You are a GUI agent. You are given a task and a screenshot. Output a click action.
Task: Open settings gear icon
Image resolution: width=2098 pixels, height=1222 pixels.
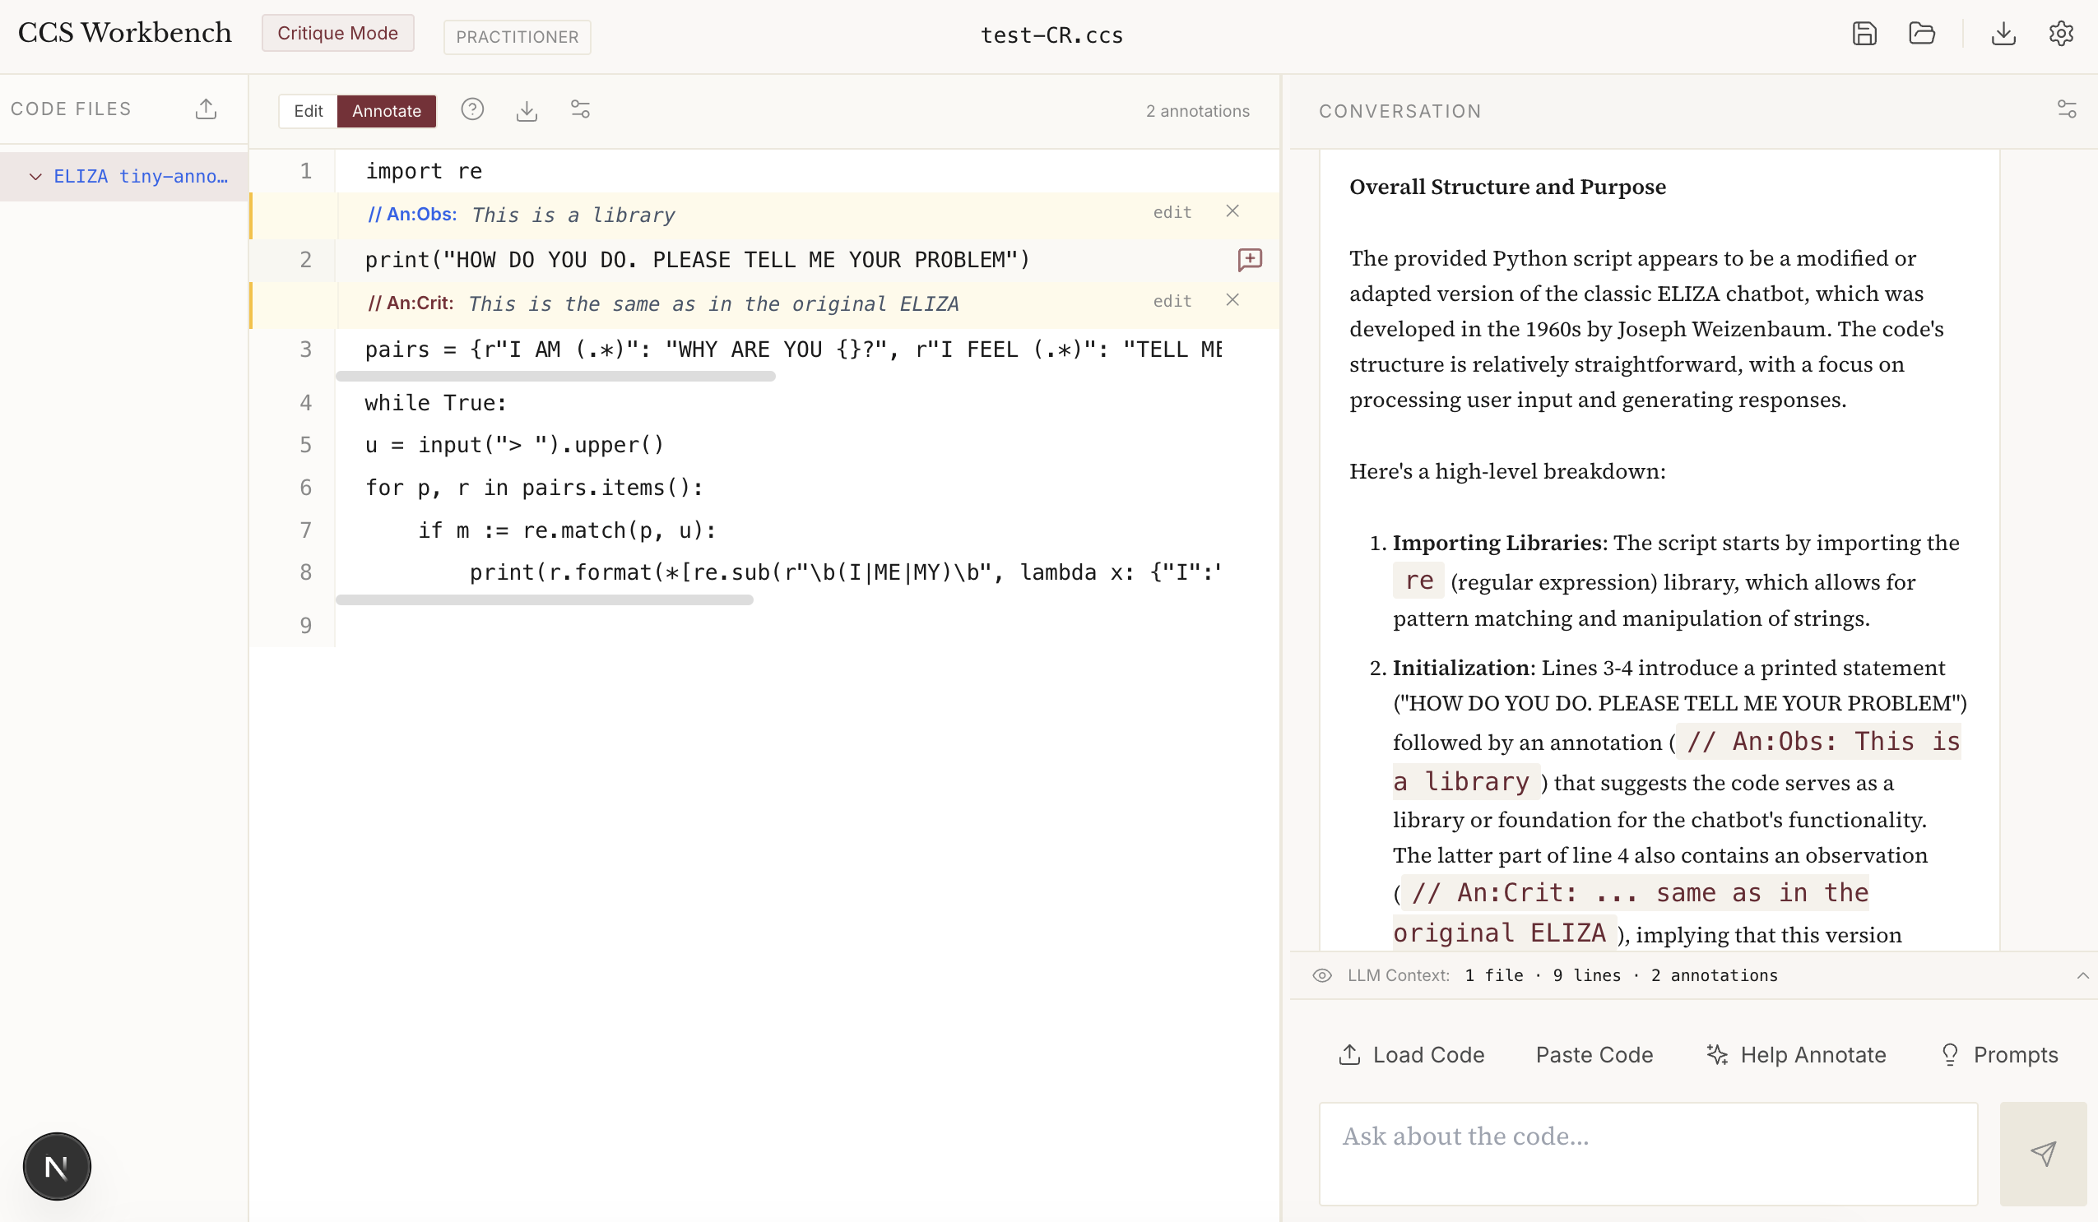click(2060, 34)
